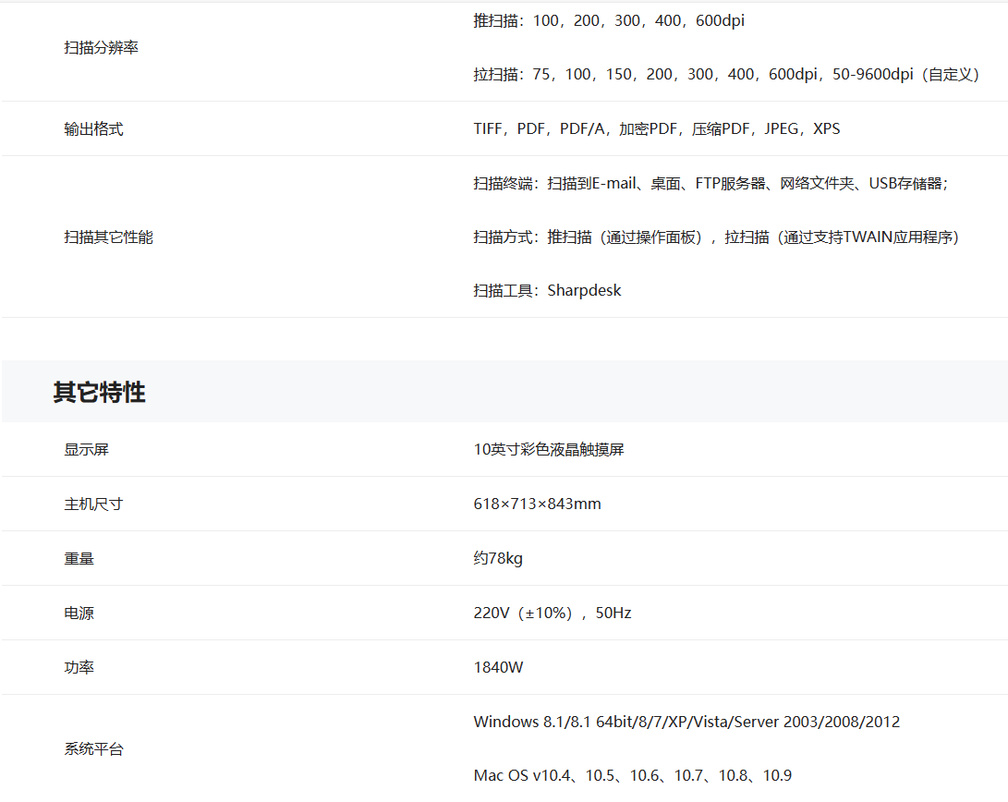Select the TIFF, PDF output formats text

coord(656,129)
